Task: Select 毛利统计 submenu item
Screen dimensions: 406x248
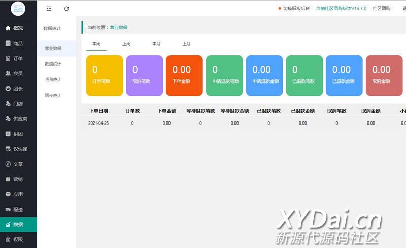Action: [x=53, y=79]
